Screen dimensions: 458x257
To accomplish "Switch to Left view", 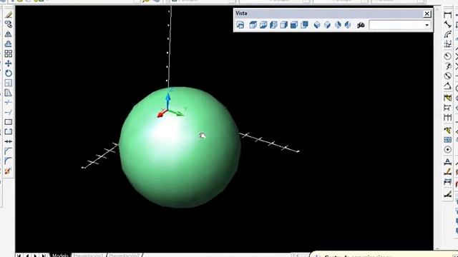I will point(273,25).
